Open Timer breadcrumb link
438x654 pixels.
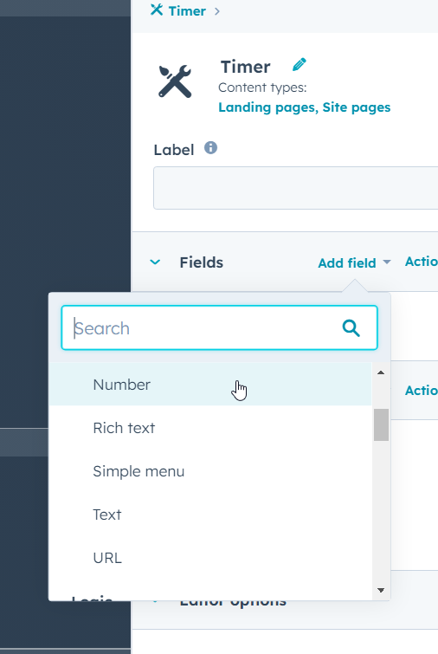pos(187,11)
